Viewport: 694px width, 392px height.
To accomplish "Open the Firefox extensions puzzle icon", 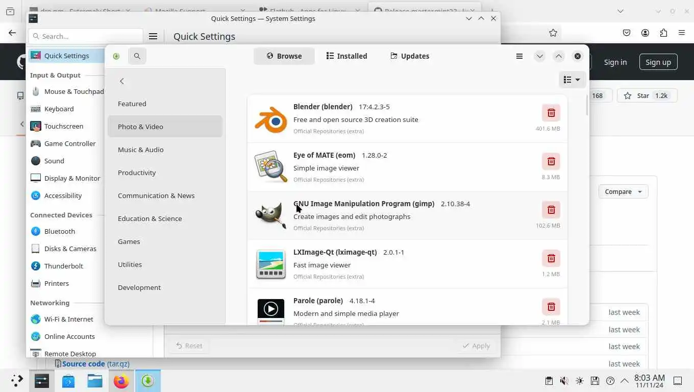I will [x=663, y=33].
